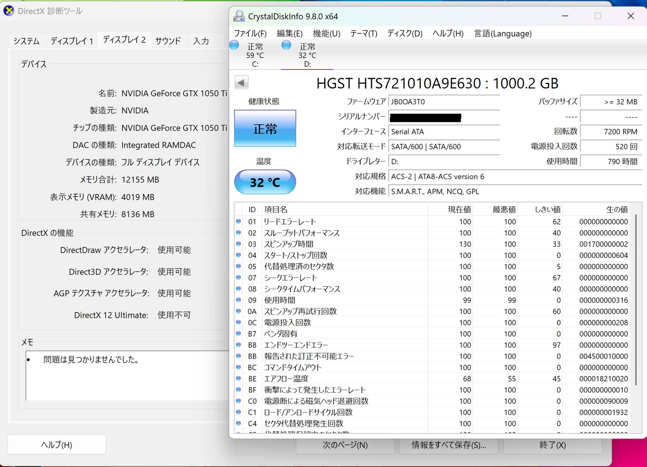Click 対応転送モード field SATA/600
Image resolution: width=647 pixels, height=467 pixels.
pyautogui.click(x=444, y=147)
